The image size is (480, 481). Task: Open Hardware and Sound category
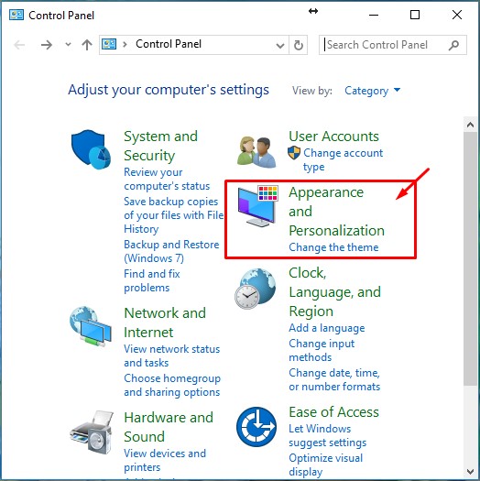(169, 427)
